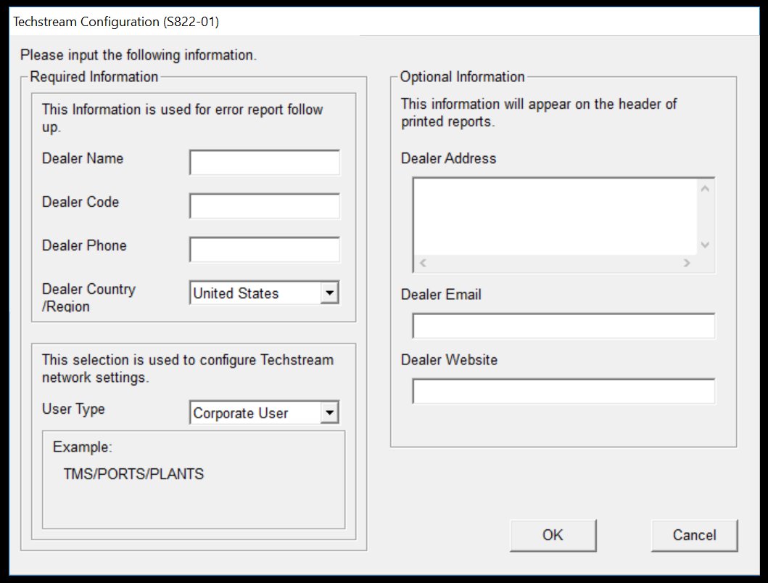
Task: Click inside the Dealer Address text area
Action: (555, 217)
